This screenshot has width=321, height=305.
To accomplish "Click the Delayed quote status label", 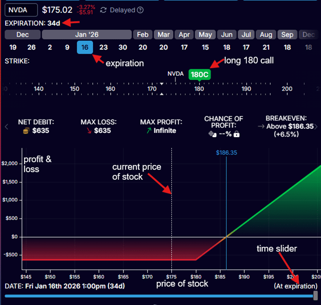I will [x=122, y=10].
